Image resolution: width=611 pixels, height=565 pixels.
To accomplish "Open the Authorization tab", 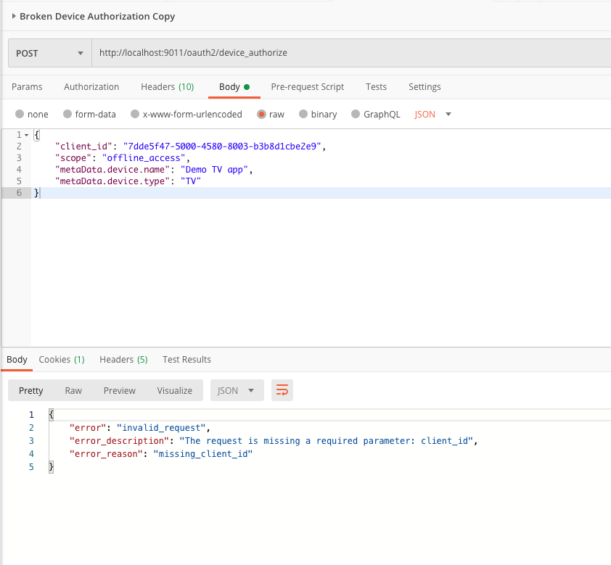I will coord(91,86).
